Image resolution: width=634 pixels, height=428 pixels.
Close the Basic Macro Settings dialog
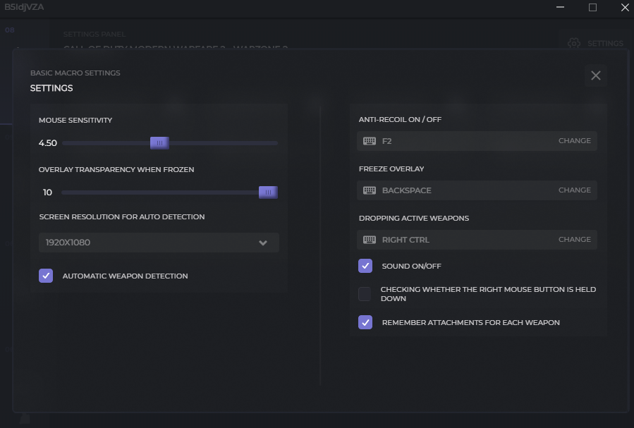[x=596, y=75]
